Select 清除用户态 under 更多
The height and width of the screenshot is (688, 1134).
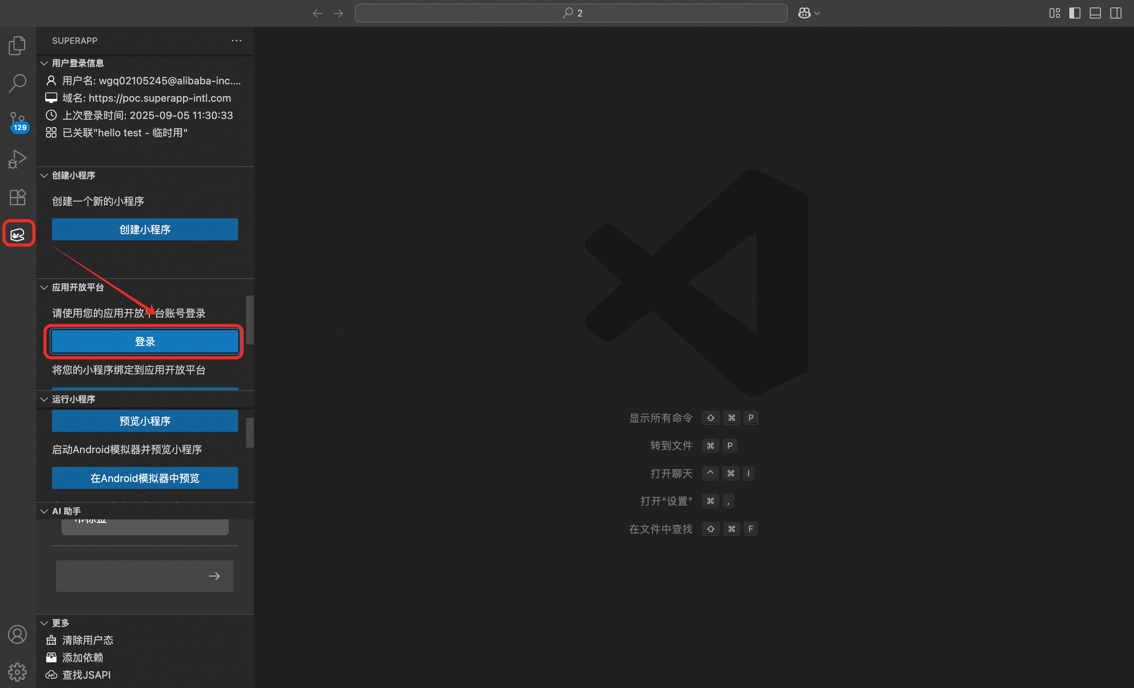point(88,640)
